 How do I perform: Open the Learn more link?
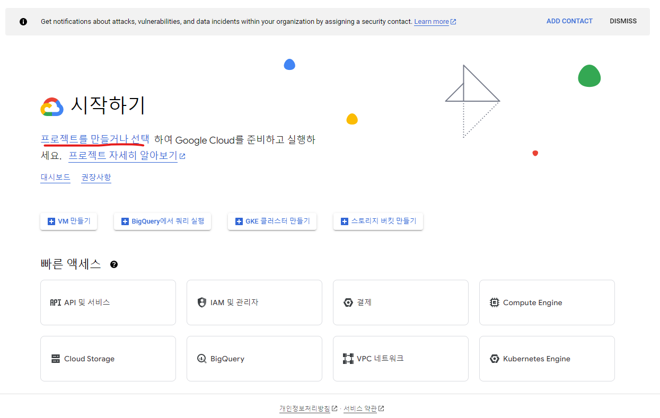click(x=432, y=22)
